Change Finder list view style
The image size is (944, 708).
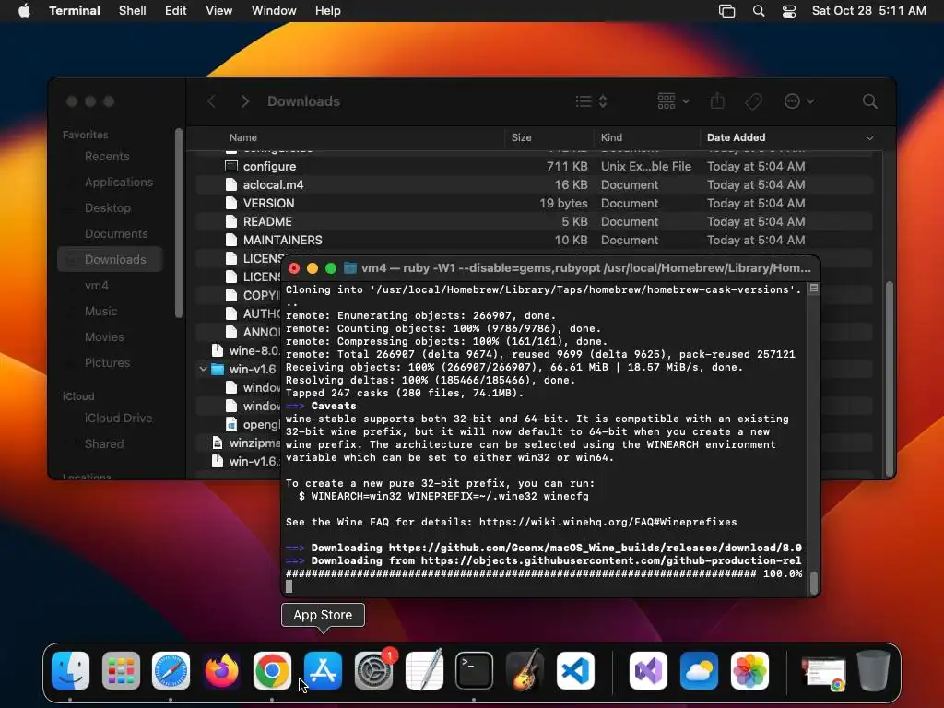[x=591, y=101]
